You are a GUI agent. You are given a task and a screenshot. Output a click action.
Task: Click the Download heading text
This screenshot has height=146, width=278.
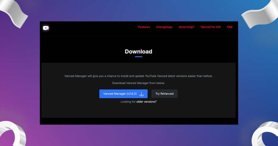[138, 52]
